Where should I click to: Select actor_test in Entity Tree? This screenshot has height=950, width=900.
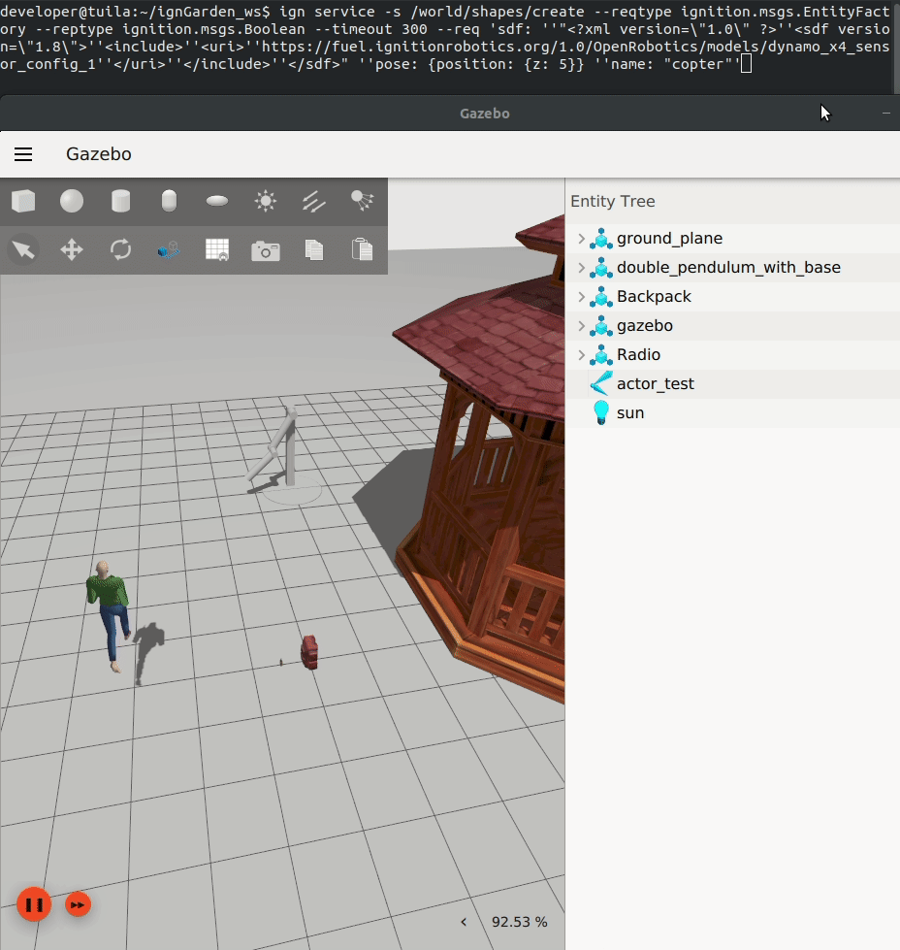point(732,383)
